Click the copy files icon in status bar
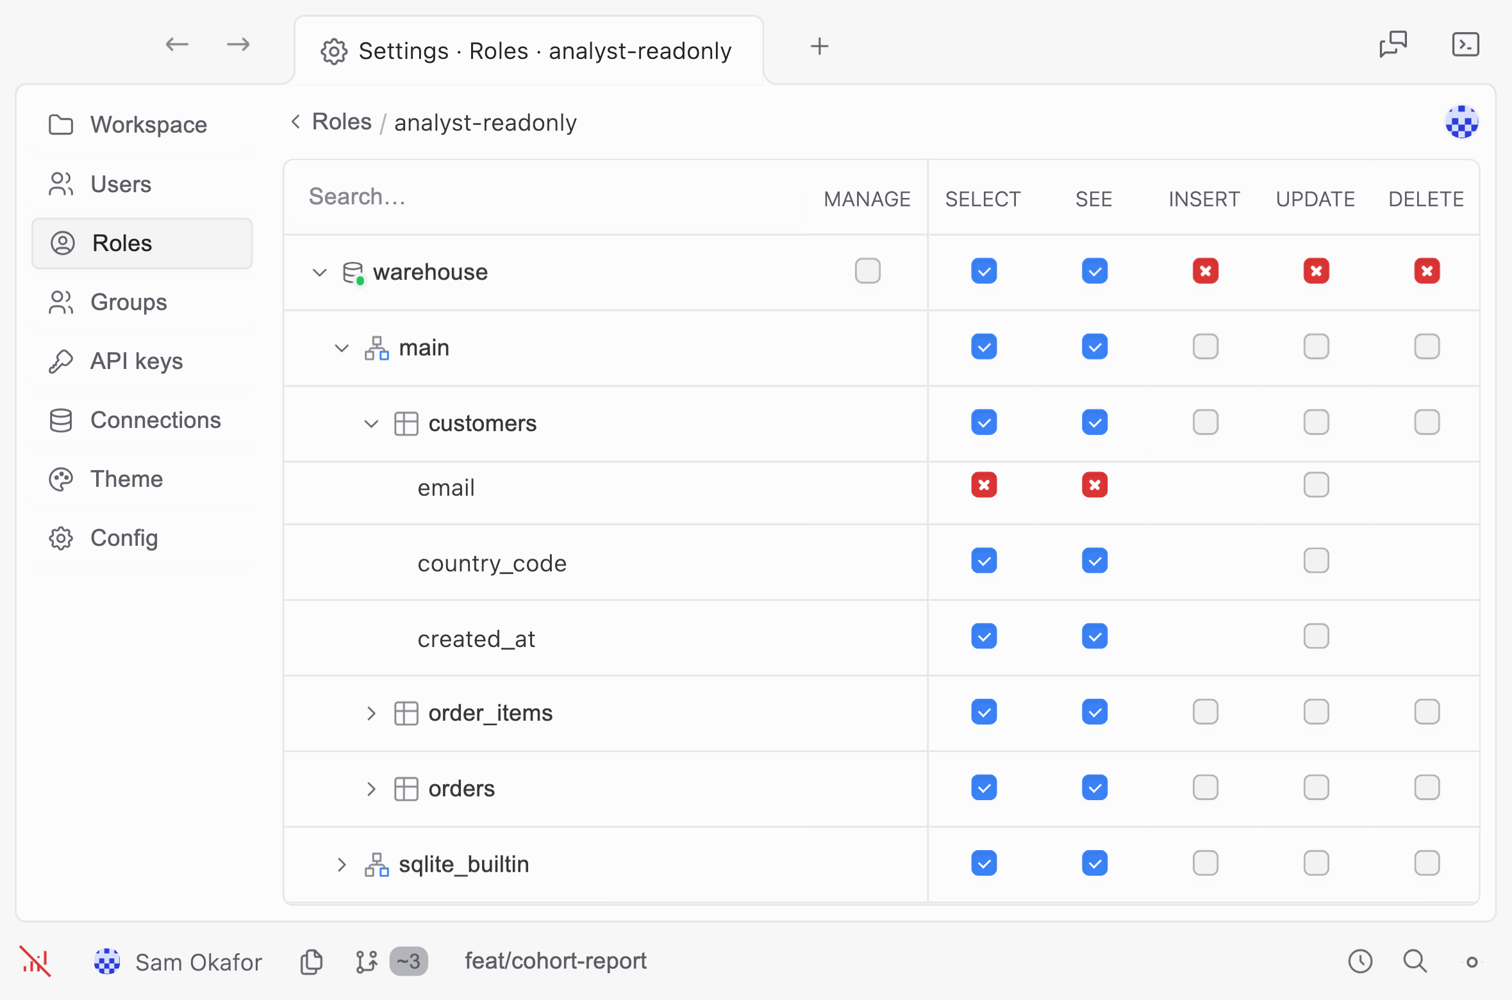 point(312,962)
